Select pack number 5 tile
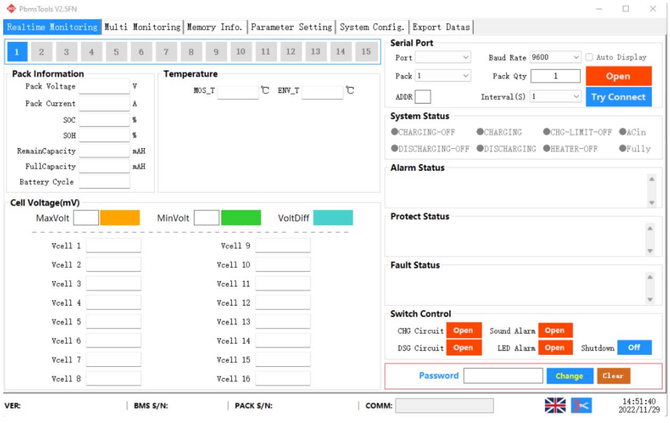Screen dimensions: 670x423 (116, 52)
